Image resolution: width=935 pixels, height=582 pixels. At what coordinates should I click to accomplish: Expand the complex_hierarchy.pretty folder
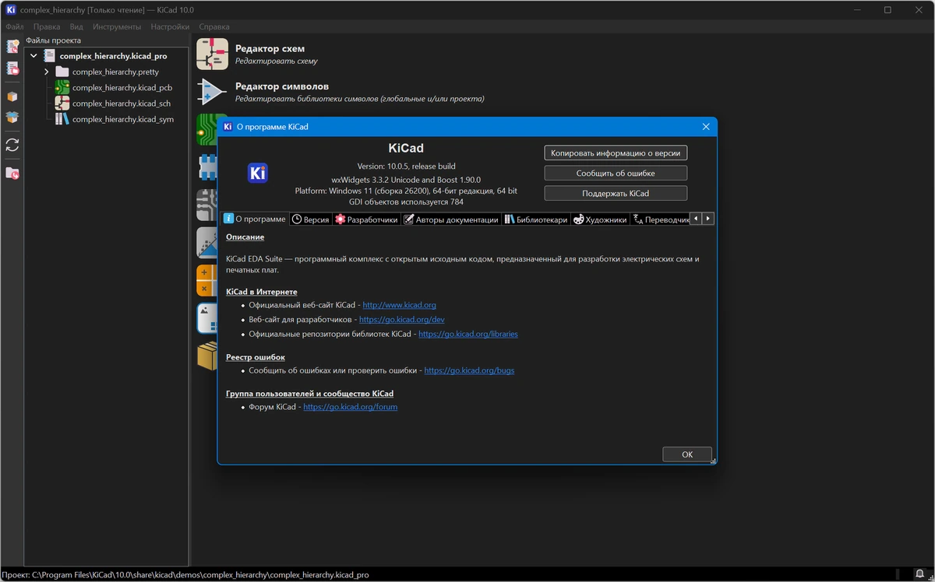(47, 72)
